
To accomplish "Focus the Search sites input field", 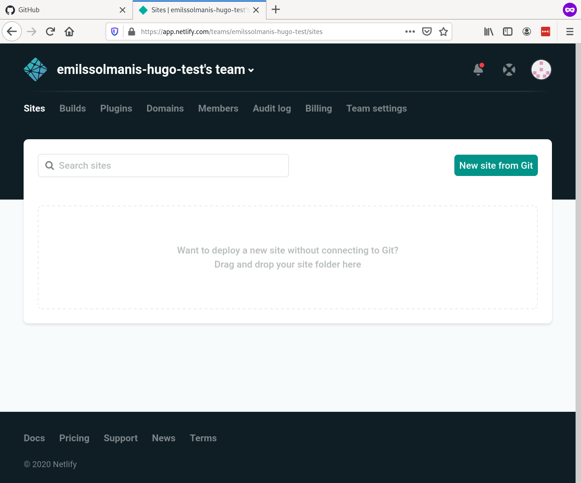I will pyautogui.click(x=163, y=166).
